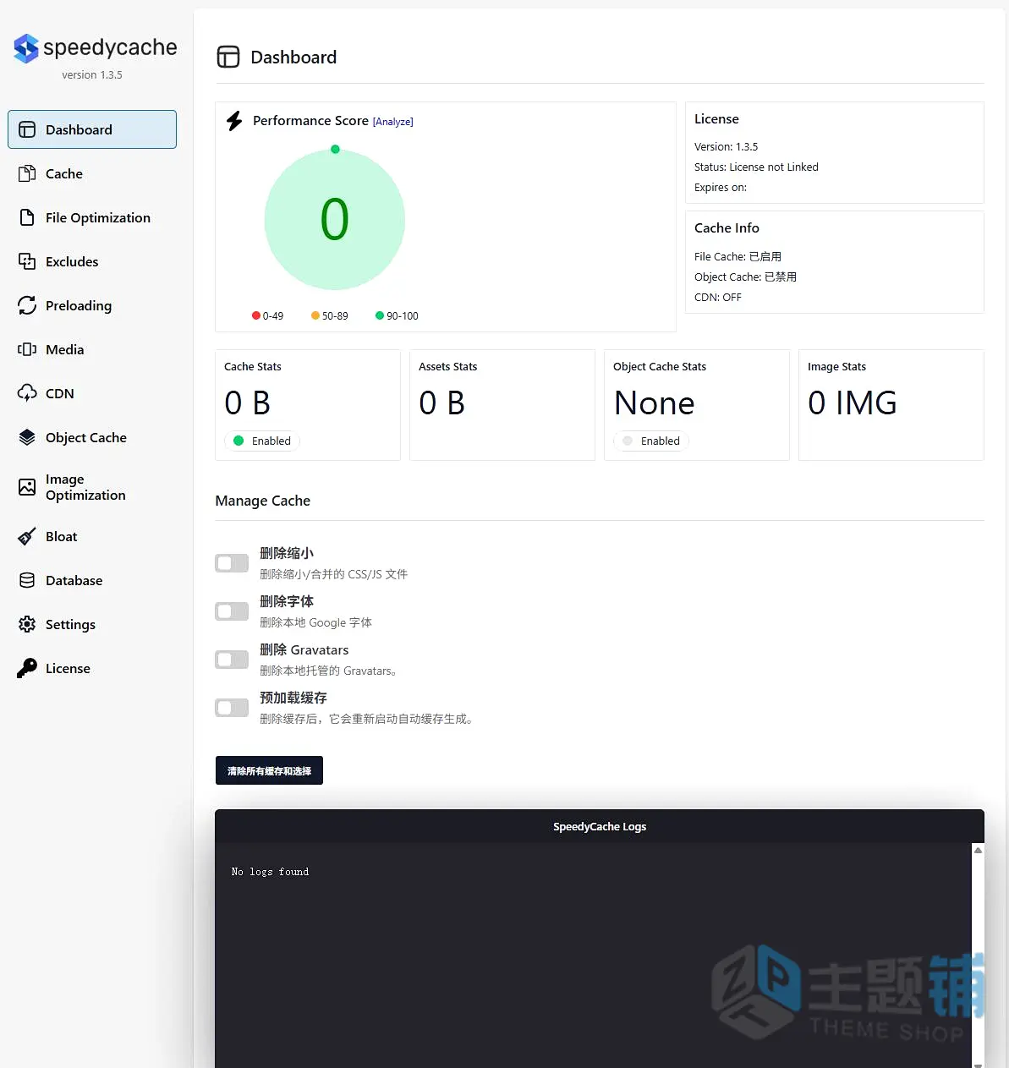Click the 'No logs found' text
Viewport: 1009px width, 1068px height.
tap(270, 872)
